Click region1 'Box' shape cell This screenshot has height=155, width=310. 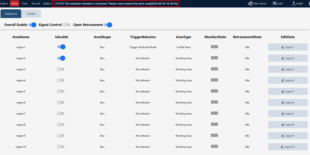102,47
